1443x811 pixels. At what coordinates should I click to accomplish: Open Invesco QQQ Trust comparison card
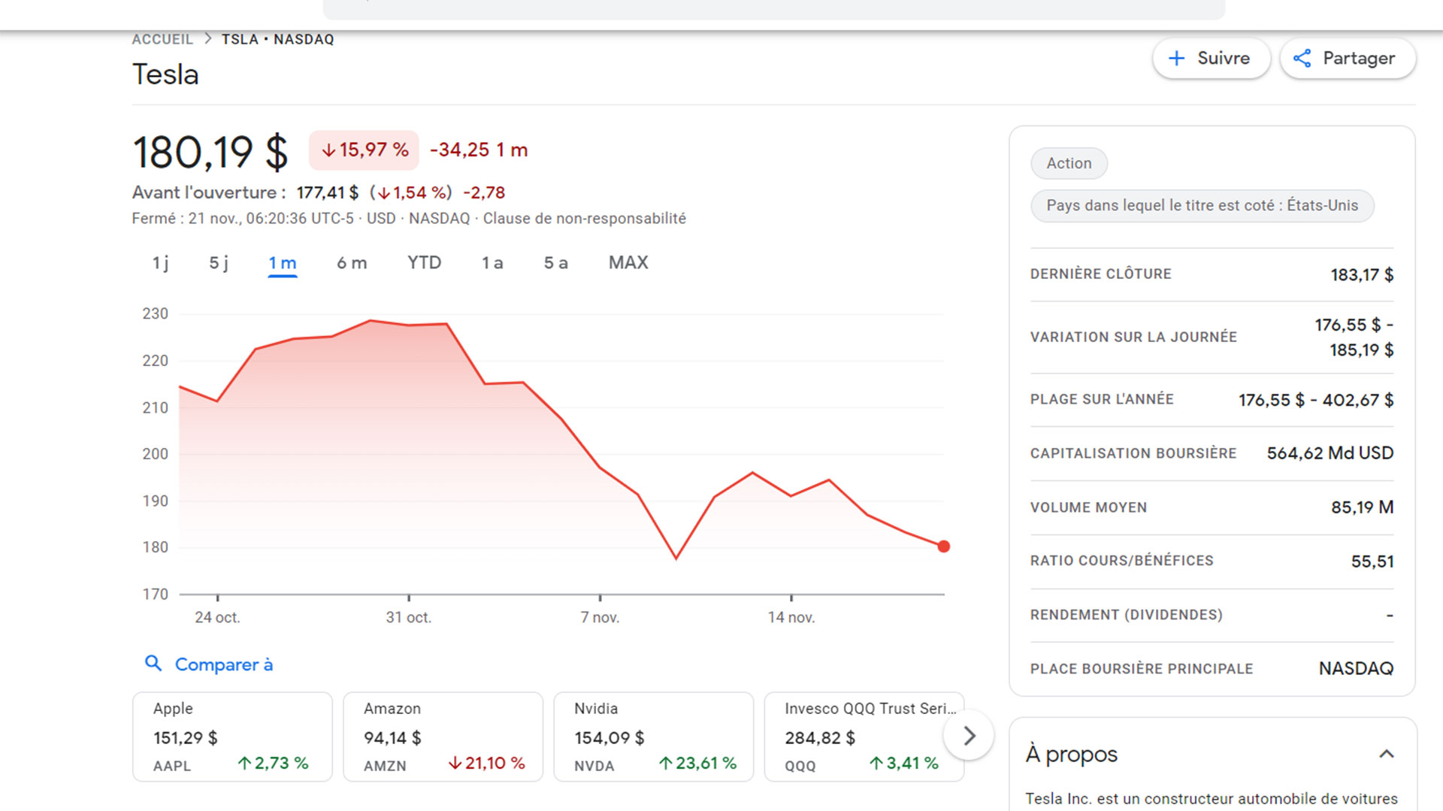click(864, 737)
